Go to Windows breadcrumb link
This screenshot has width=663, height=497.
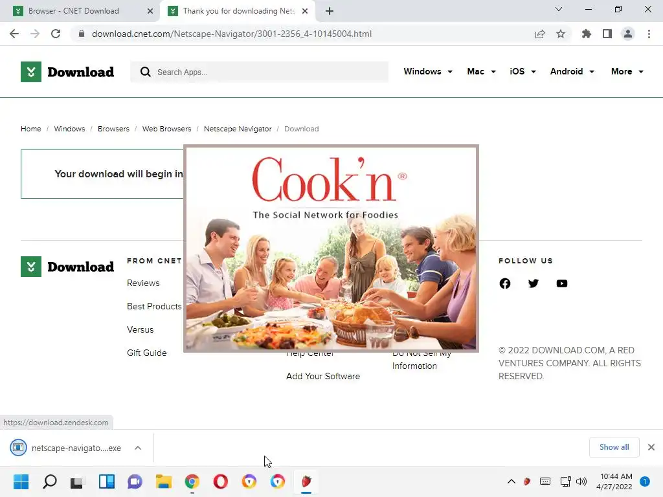[x=69, y=129]
